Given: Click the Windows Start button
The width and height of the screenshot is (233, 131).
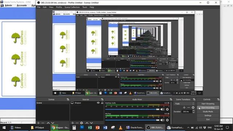Looking at the screenshot, I should 4,128.
